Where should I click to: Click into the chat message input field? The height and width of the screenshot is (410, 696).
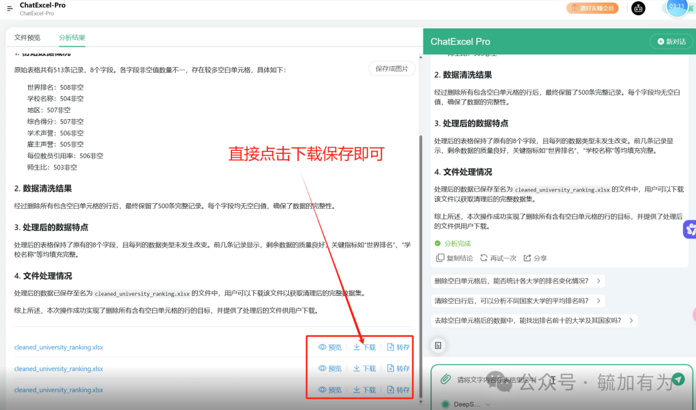[x=561, y=380]
